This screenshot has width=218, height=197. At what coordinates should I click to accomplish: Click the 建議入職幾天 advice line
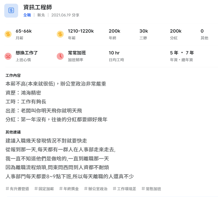[46, 141]
